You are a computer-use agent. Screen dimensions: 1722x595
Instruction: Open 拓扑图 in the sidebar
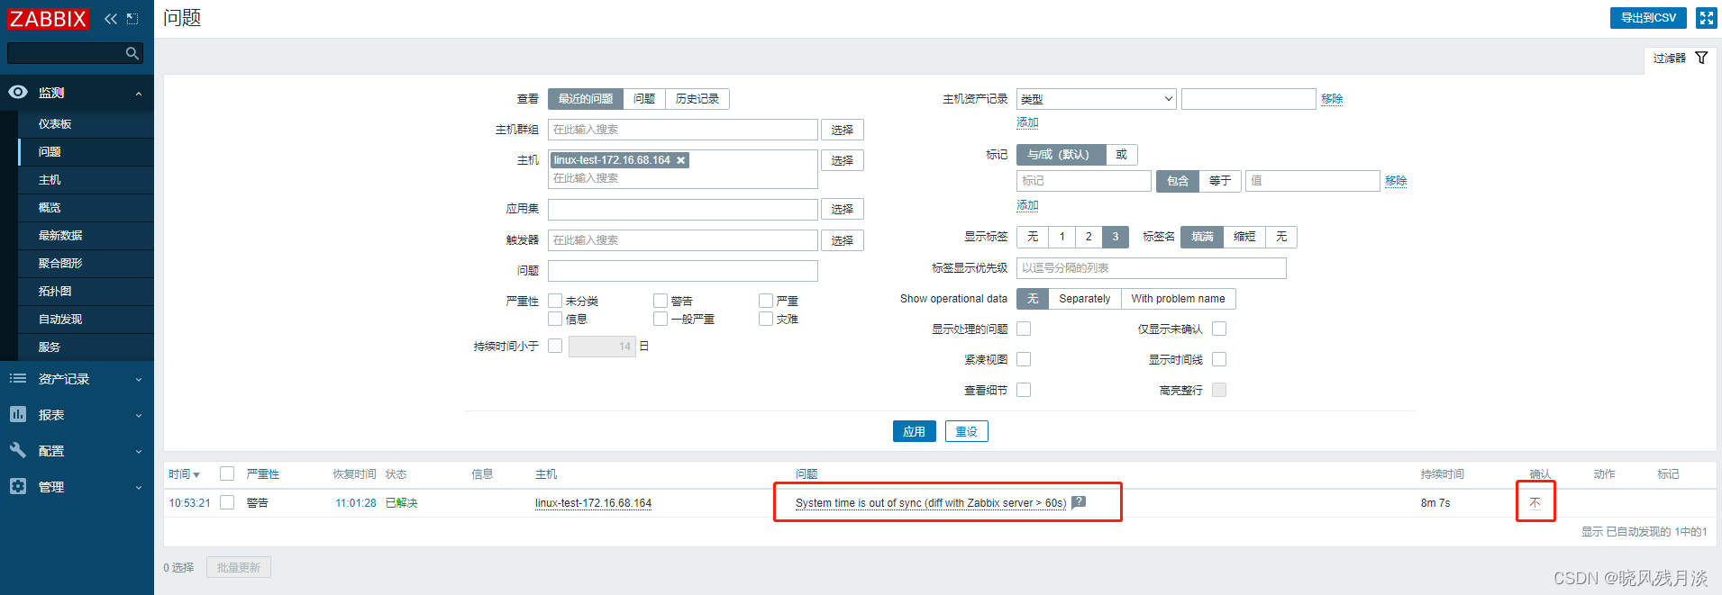click(55, 292)
